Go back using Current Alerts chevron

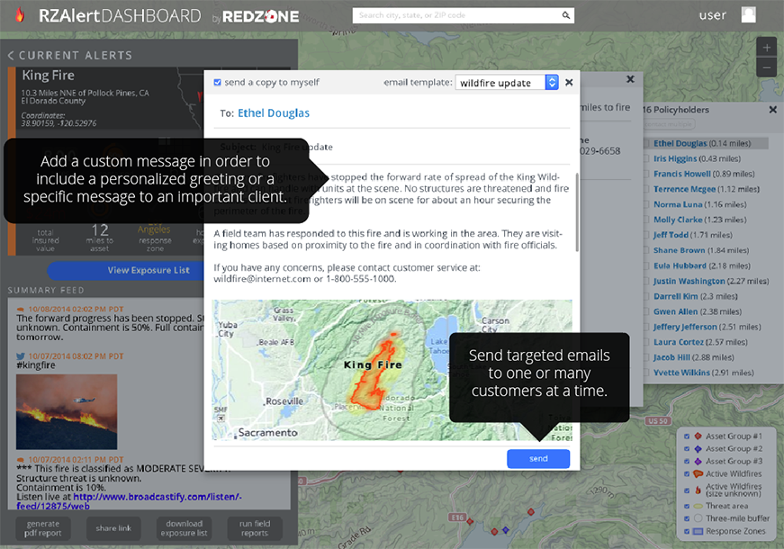point(11,56)
